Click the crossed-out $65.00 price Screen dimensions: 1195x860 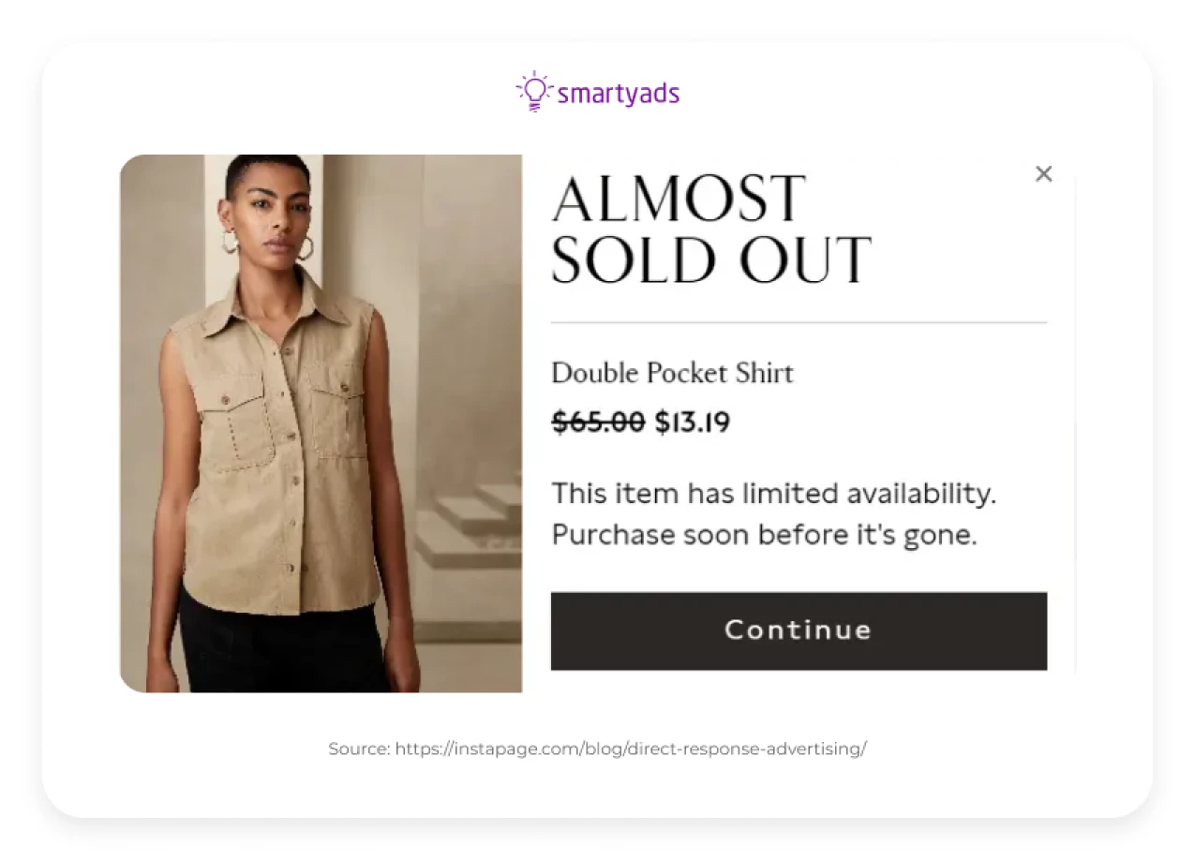click(598, 423)
